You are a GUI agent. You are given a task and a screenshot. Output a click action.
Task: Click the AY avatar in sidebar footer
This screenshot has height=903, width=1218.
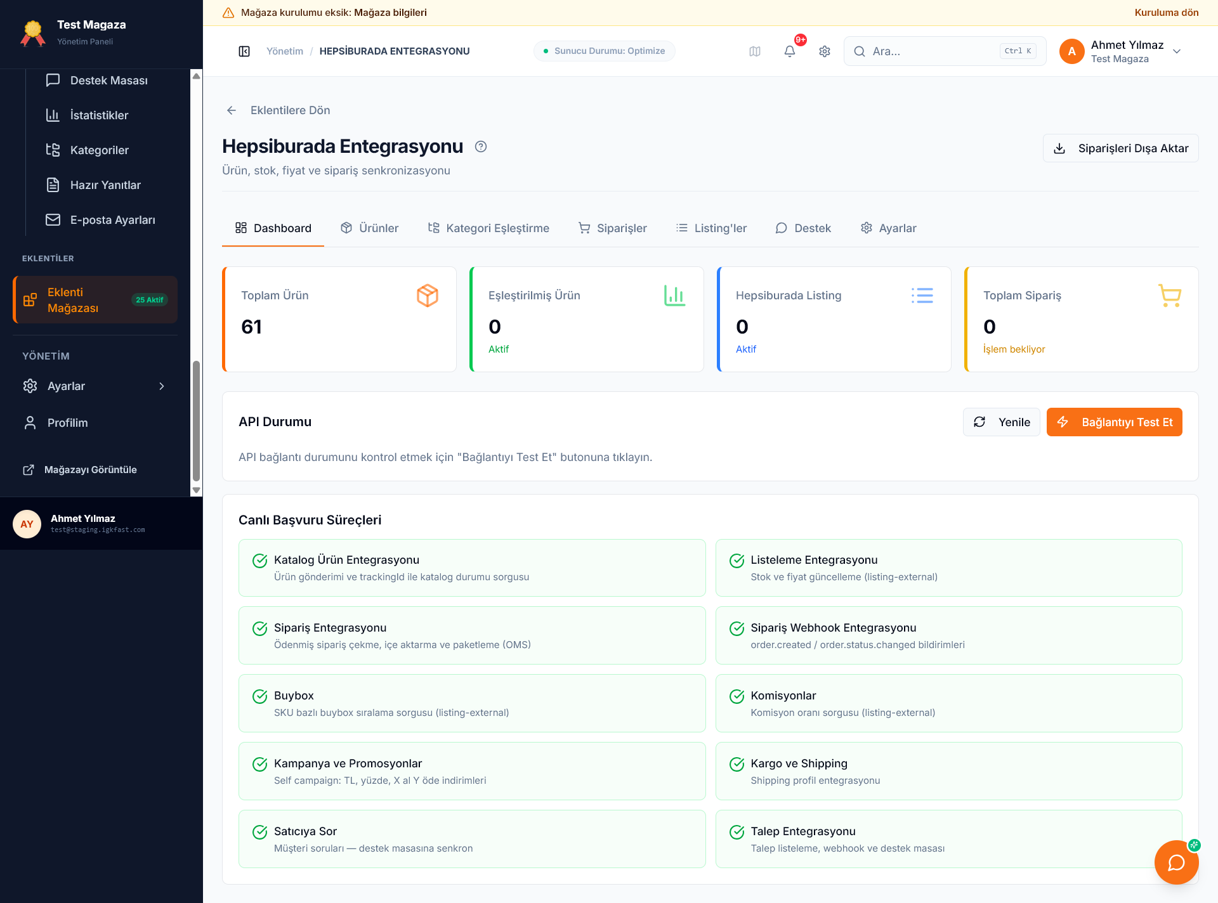coord(27,524)
